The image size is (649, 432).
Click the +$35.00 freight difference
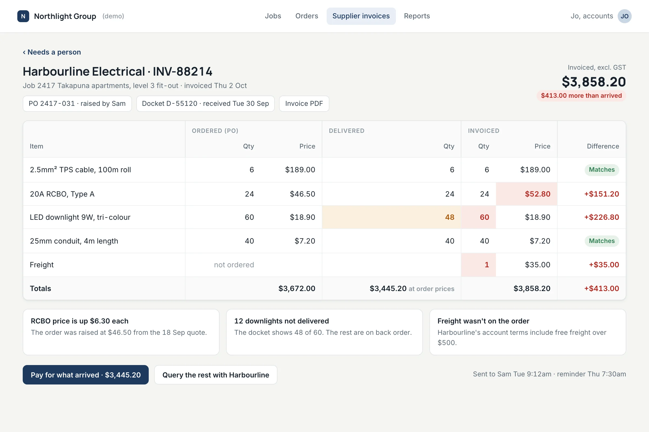(x=604, y=265)
